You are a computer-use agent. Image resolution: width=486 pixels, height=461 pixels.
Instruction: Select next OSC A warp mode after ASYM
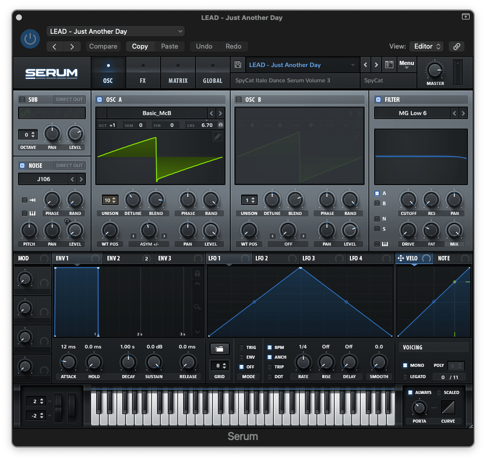coord(164,236)
